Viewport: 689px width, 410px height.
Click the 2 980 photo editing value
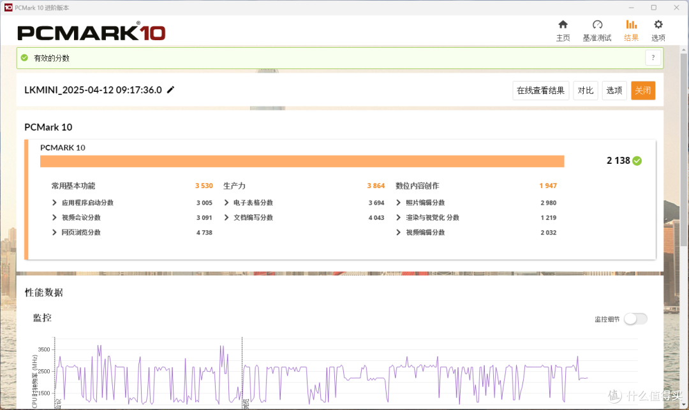click(549, 202)
